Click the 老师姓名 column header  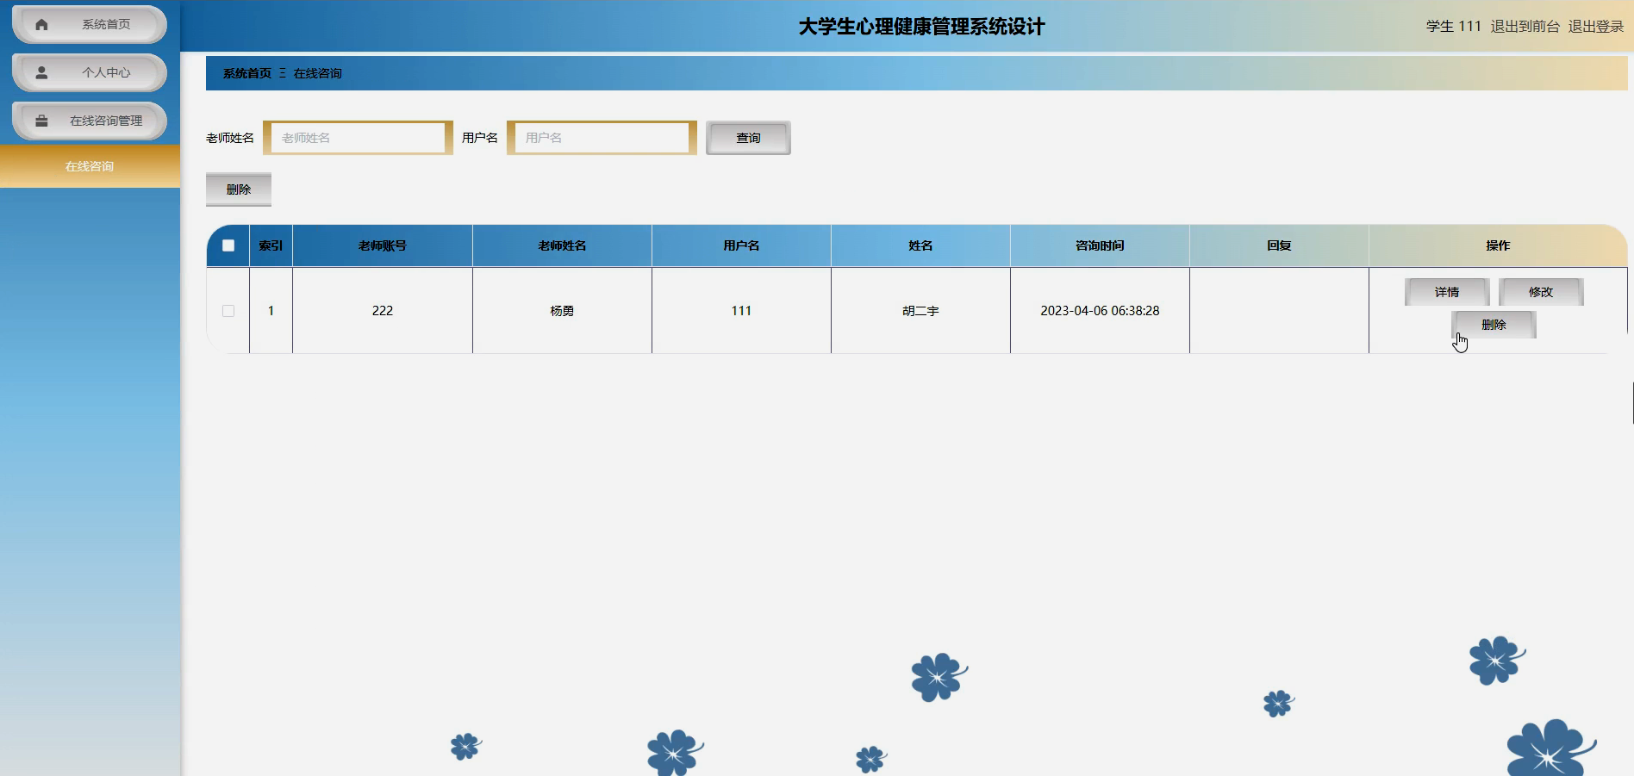(562, 245)
